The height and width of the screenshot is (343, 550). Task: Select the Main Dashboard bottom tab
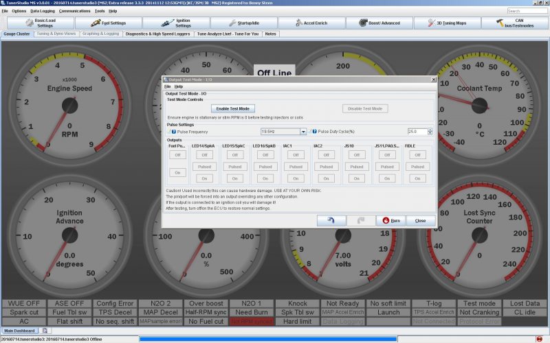(19, 331)
